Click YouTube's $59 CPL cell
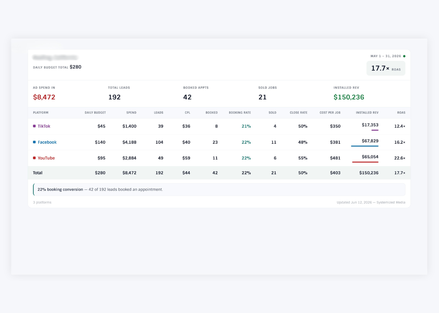This screenshot has height=313, width=439. 186,158
